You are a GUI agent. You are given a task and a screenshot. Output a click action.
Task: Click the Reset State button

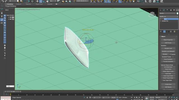coord(168,69)
